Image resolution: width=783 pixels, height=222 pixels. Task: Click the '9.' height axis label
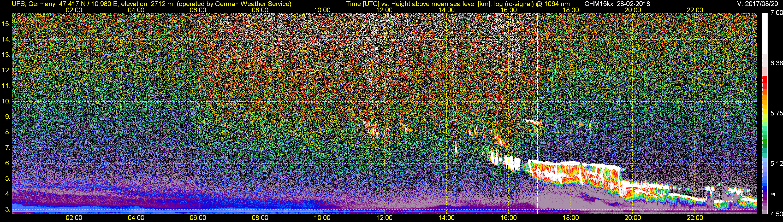(x=8, y=117)
